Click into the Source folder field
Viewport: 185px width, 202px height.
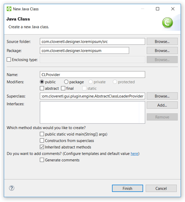tap(92, 42)
